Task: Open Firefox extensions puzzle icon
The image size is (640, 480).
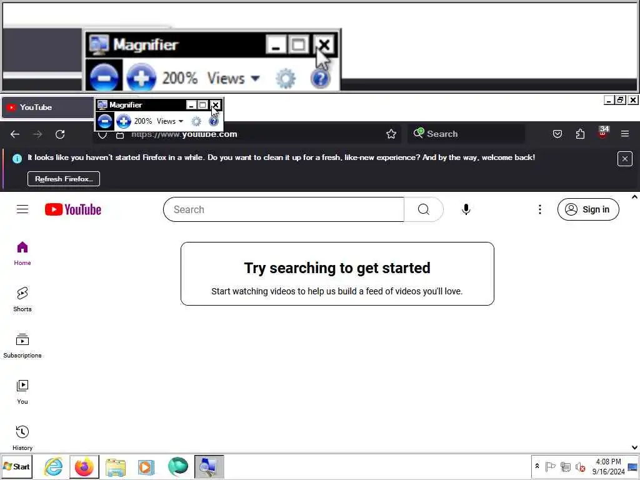Action: pyautogui.click(x=580, y=134)
